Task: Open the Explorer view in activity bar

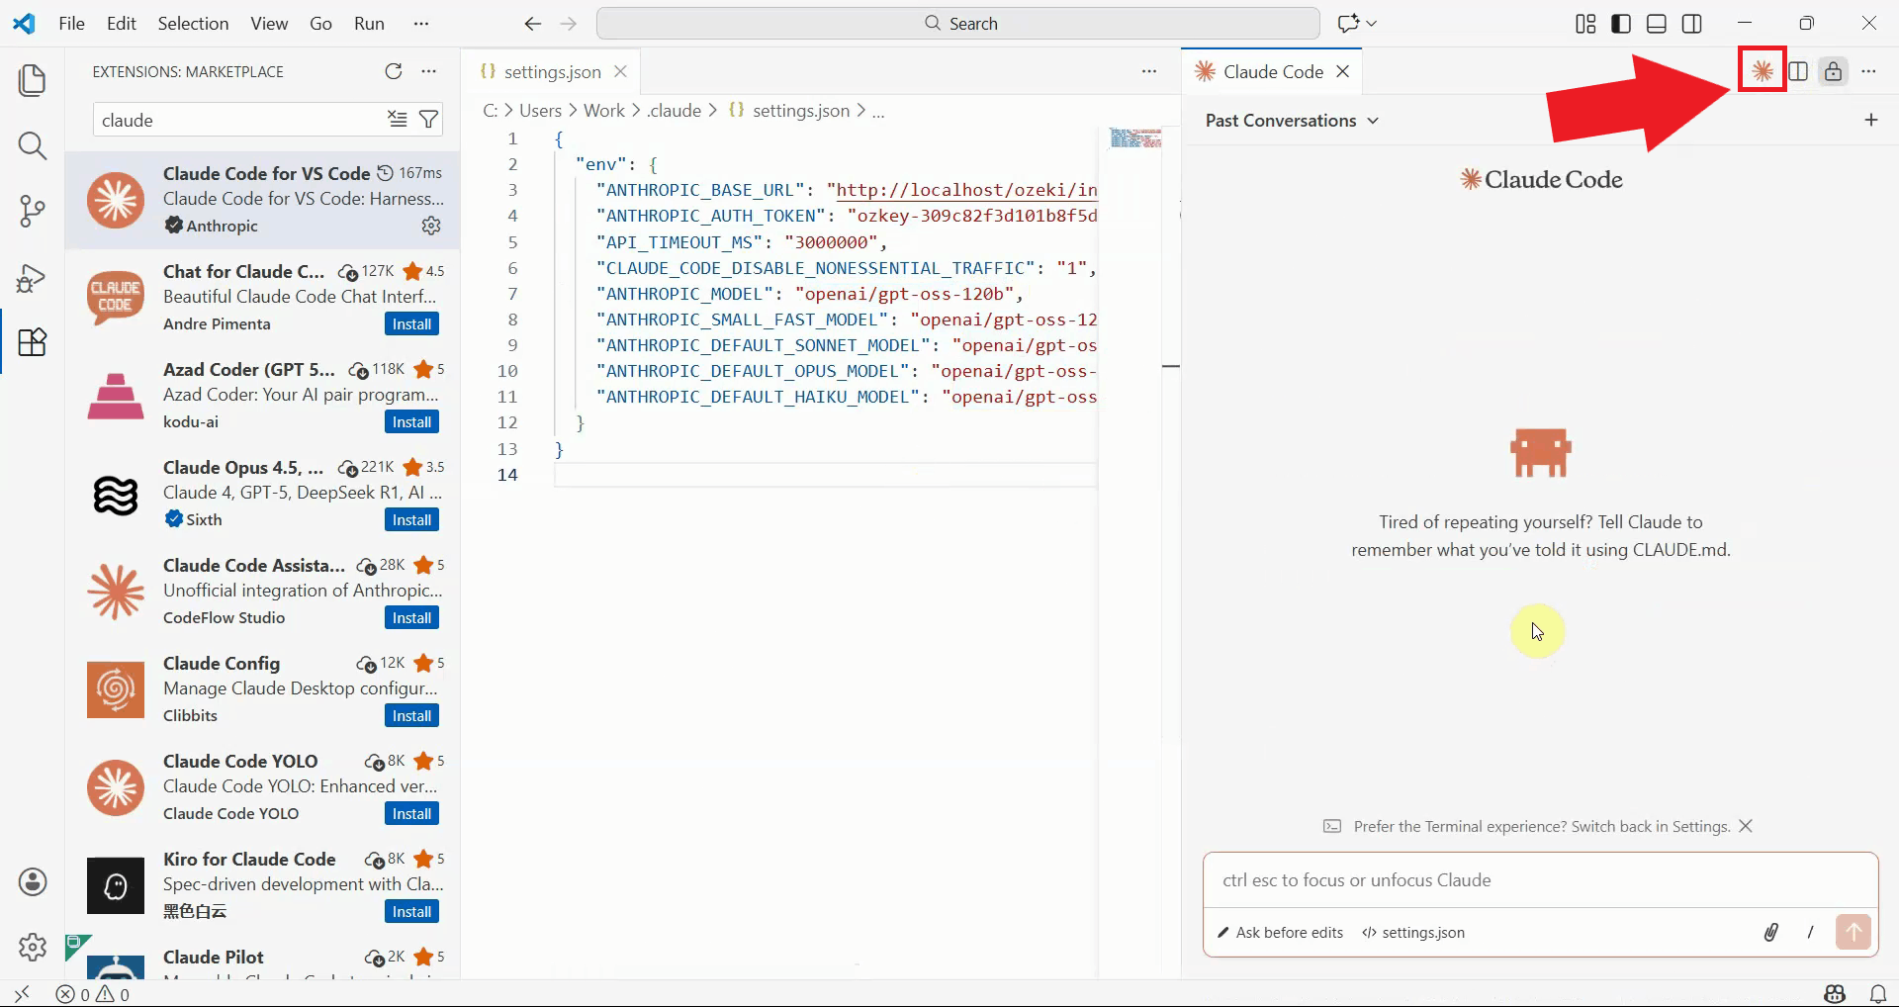Action: tap(33, 80)
